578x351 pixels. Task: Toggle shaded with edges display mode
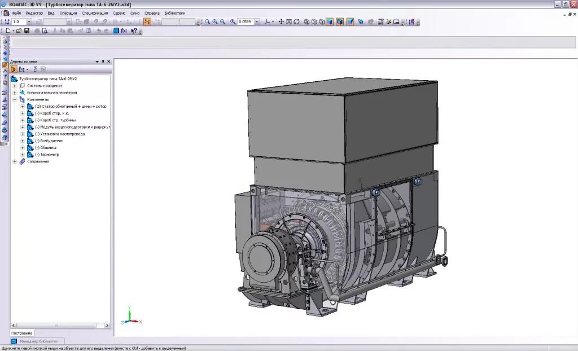339,22
